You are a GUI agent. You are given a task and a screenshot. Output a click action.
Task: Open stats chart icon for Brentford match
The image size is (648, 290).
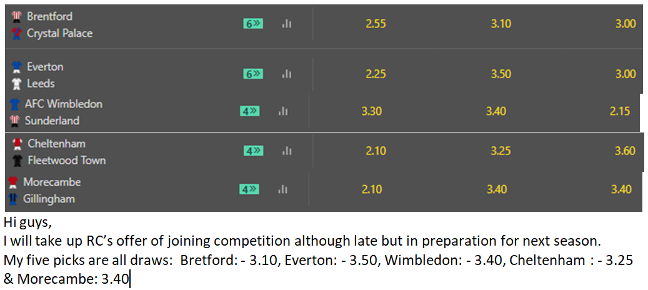pos(286,24)
